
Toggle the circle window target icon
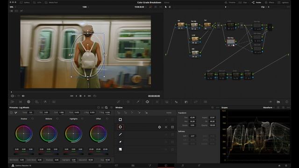pos(159,127)
